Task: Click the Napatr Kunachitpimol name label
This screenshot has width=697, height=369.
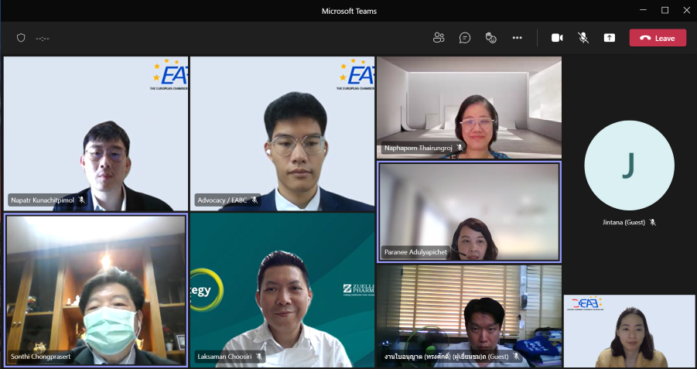Action: [x=43, y=200]
